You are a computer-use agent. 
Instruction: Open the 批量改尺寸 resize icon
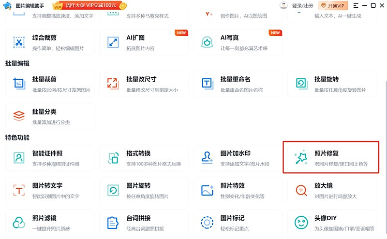pyautogui.click(x=113, y=84)
